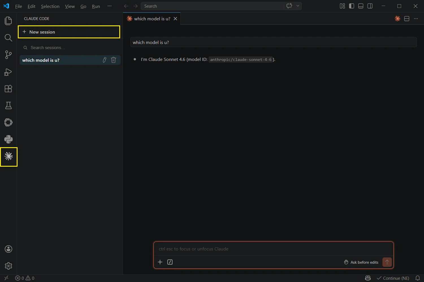This screenshot has height=282, width=424.
Task: Open Customize Layout icon
Action: point(342,6)
